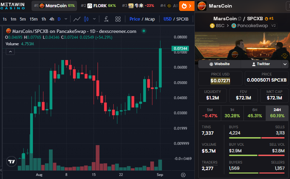Click the TRADERS 2,277 value

pos(207,168)
